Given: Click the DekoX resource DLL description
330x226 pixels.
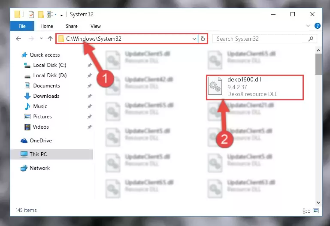Looking at the screenshot, I should pos(252,94).
